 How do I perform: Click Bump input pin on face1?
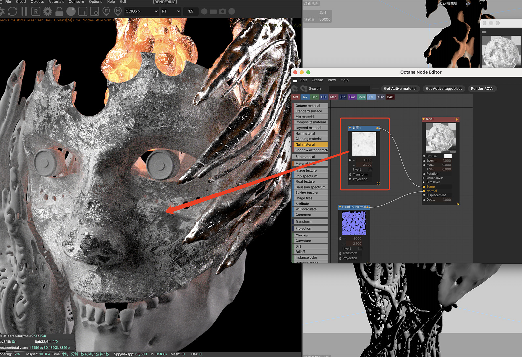[x=424, y=187]
